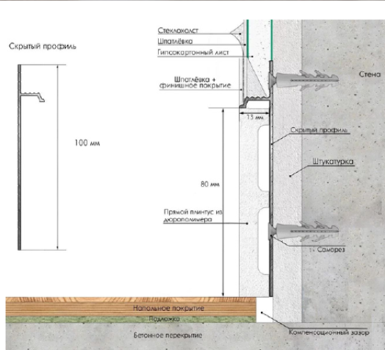385x350 pixels.
Task: Click the wooden "Напольное покрытие" layer
Action: (131, 307)
